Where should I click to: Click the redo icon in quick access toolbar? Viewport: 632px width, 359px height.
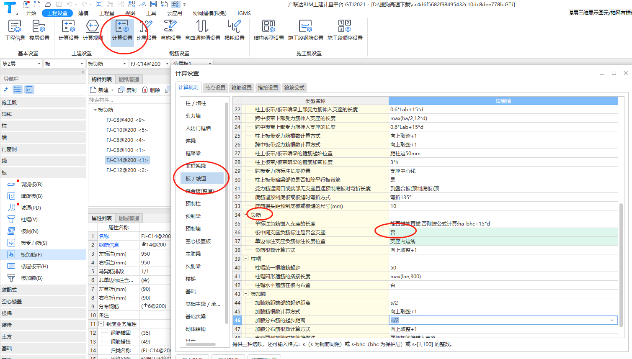coord(84,4)
